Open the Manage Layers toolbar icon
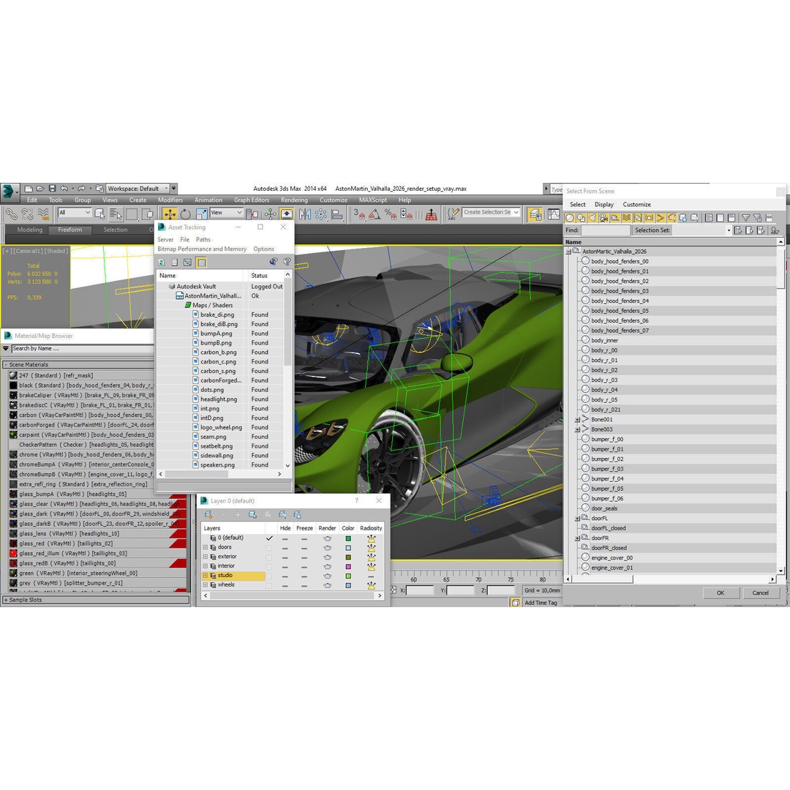Image resolution: width=790 pixels, height=790 pixels. (x=535, y=214)
